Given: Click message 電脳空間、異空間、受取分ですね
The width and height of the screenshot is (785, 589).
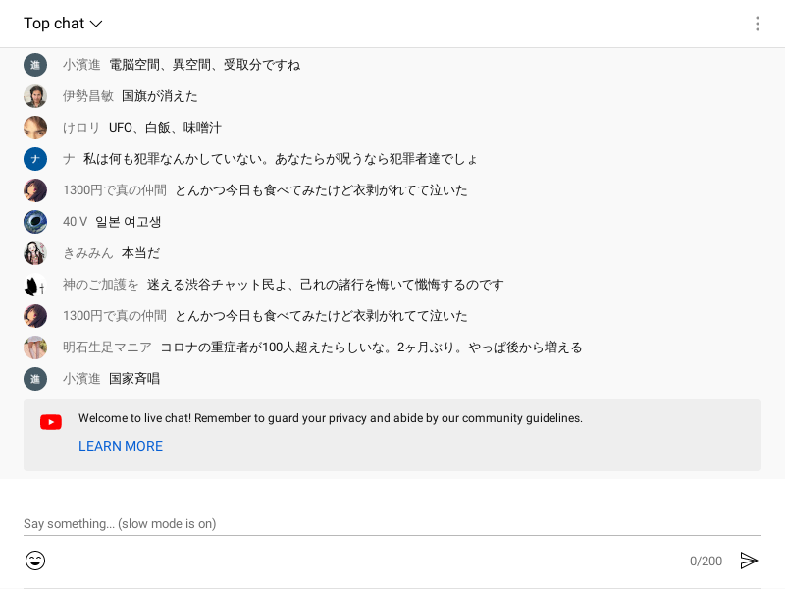Looking at the screenshot, I should [205, 65].
